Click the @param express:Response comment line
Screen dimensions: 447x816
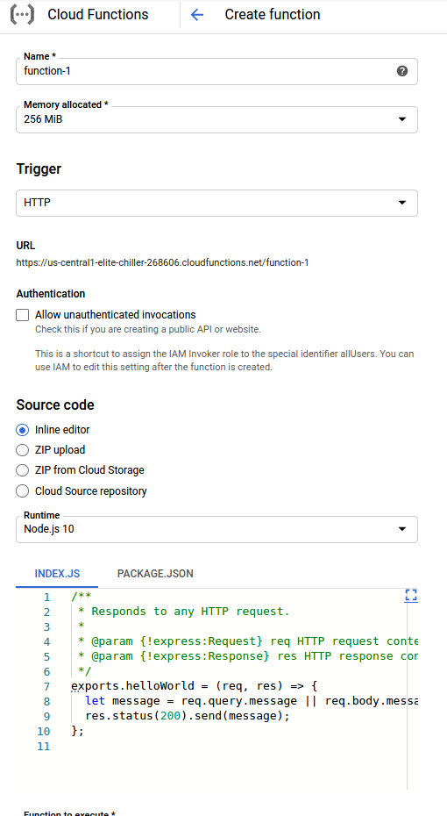(248, 656)
